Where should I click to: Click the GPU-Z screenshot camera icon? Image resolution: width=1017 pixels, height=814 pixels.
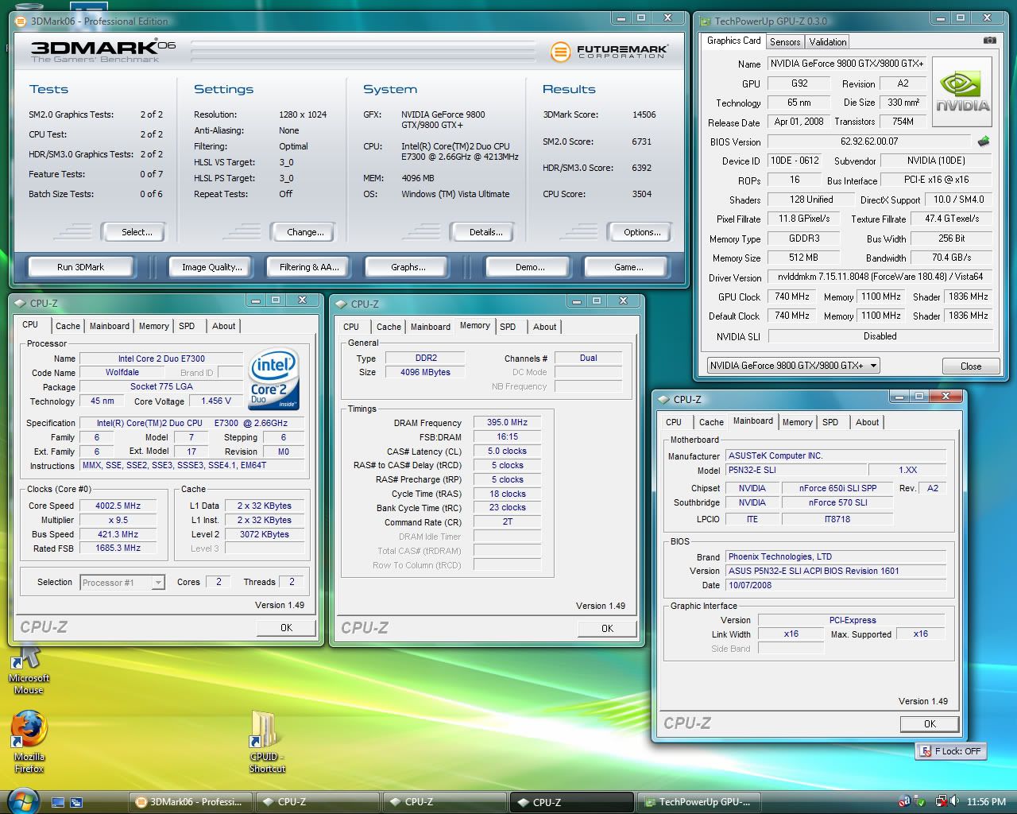[x=989, y=40]
